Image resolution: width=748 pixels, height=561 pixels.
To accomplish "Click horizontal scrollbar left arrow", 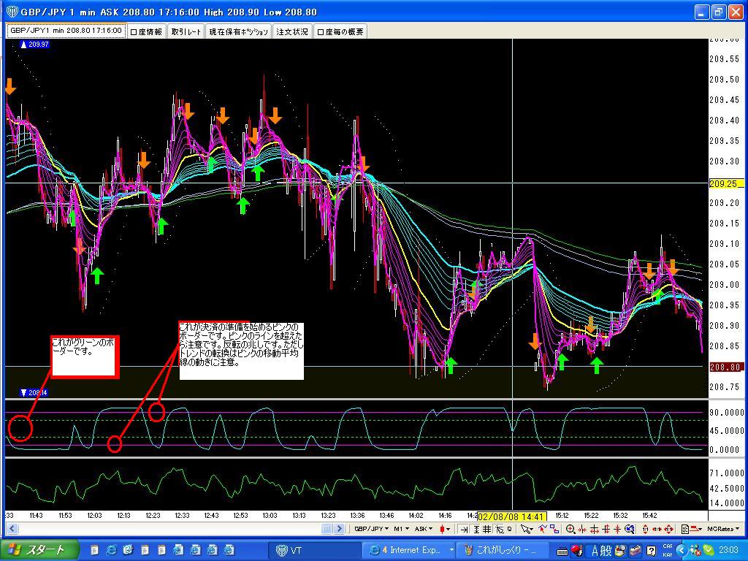I will point(12,529).
